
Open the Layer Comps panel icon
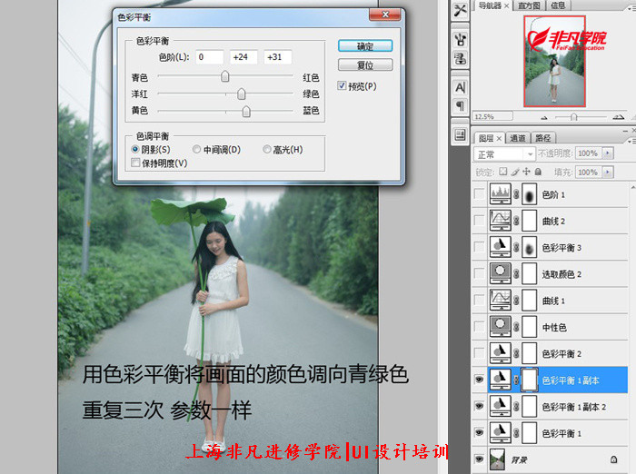click(x=460, y=134)
